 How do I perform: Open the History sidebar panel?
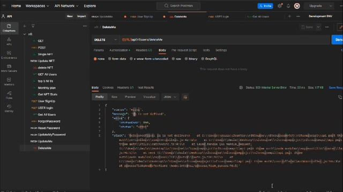pos(9,108)
